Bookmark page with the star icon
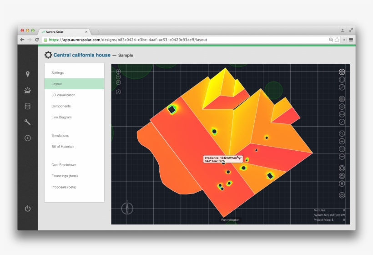Screen dimensions: 373x255 click(x=337, y=40)
